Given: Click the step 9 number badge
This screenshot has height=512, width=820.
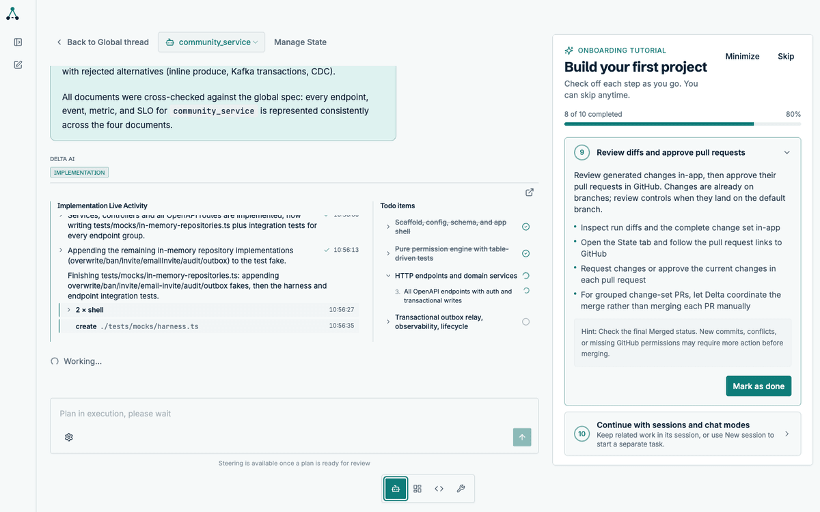Looking at the screenshot, I should tap(582, 152).
